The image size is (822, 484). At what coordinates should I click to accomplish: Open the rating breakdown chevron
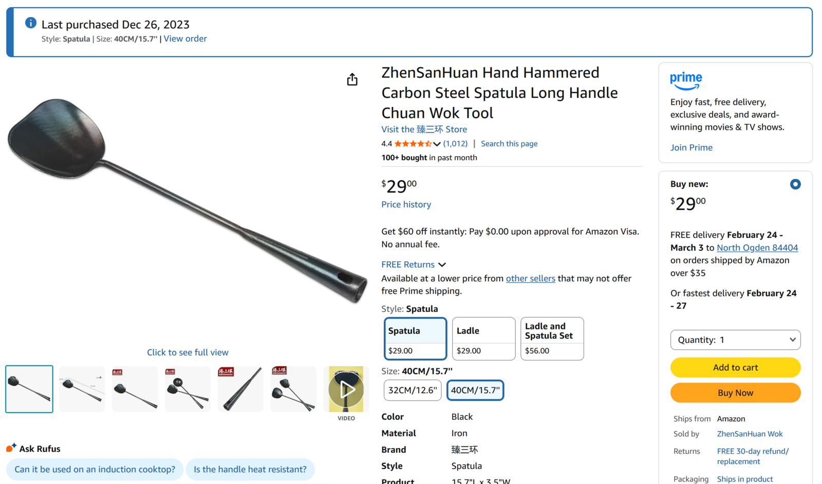437,144
